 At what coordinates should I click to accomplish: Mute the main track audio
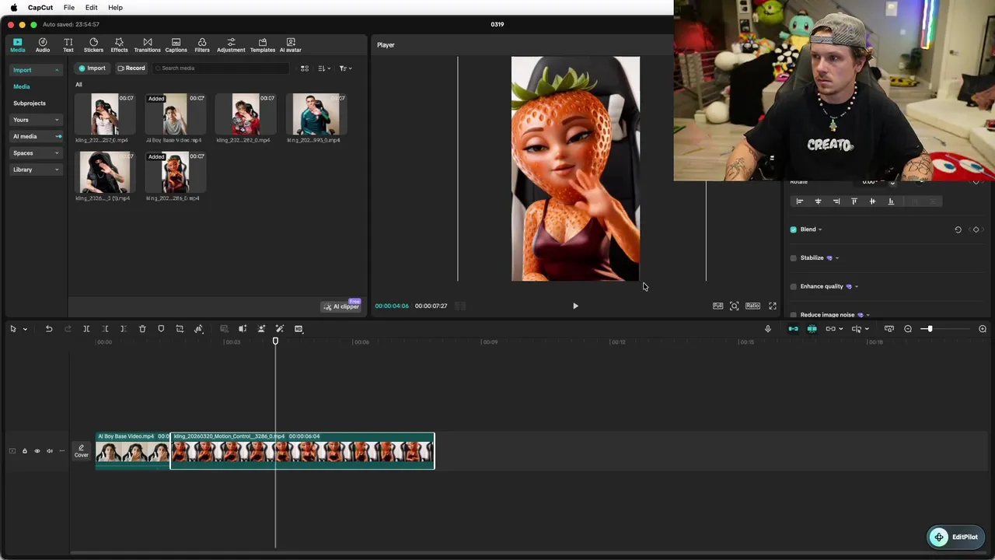[x=50, y=451]
